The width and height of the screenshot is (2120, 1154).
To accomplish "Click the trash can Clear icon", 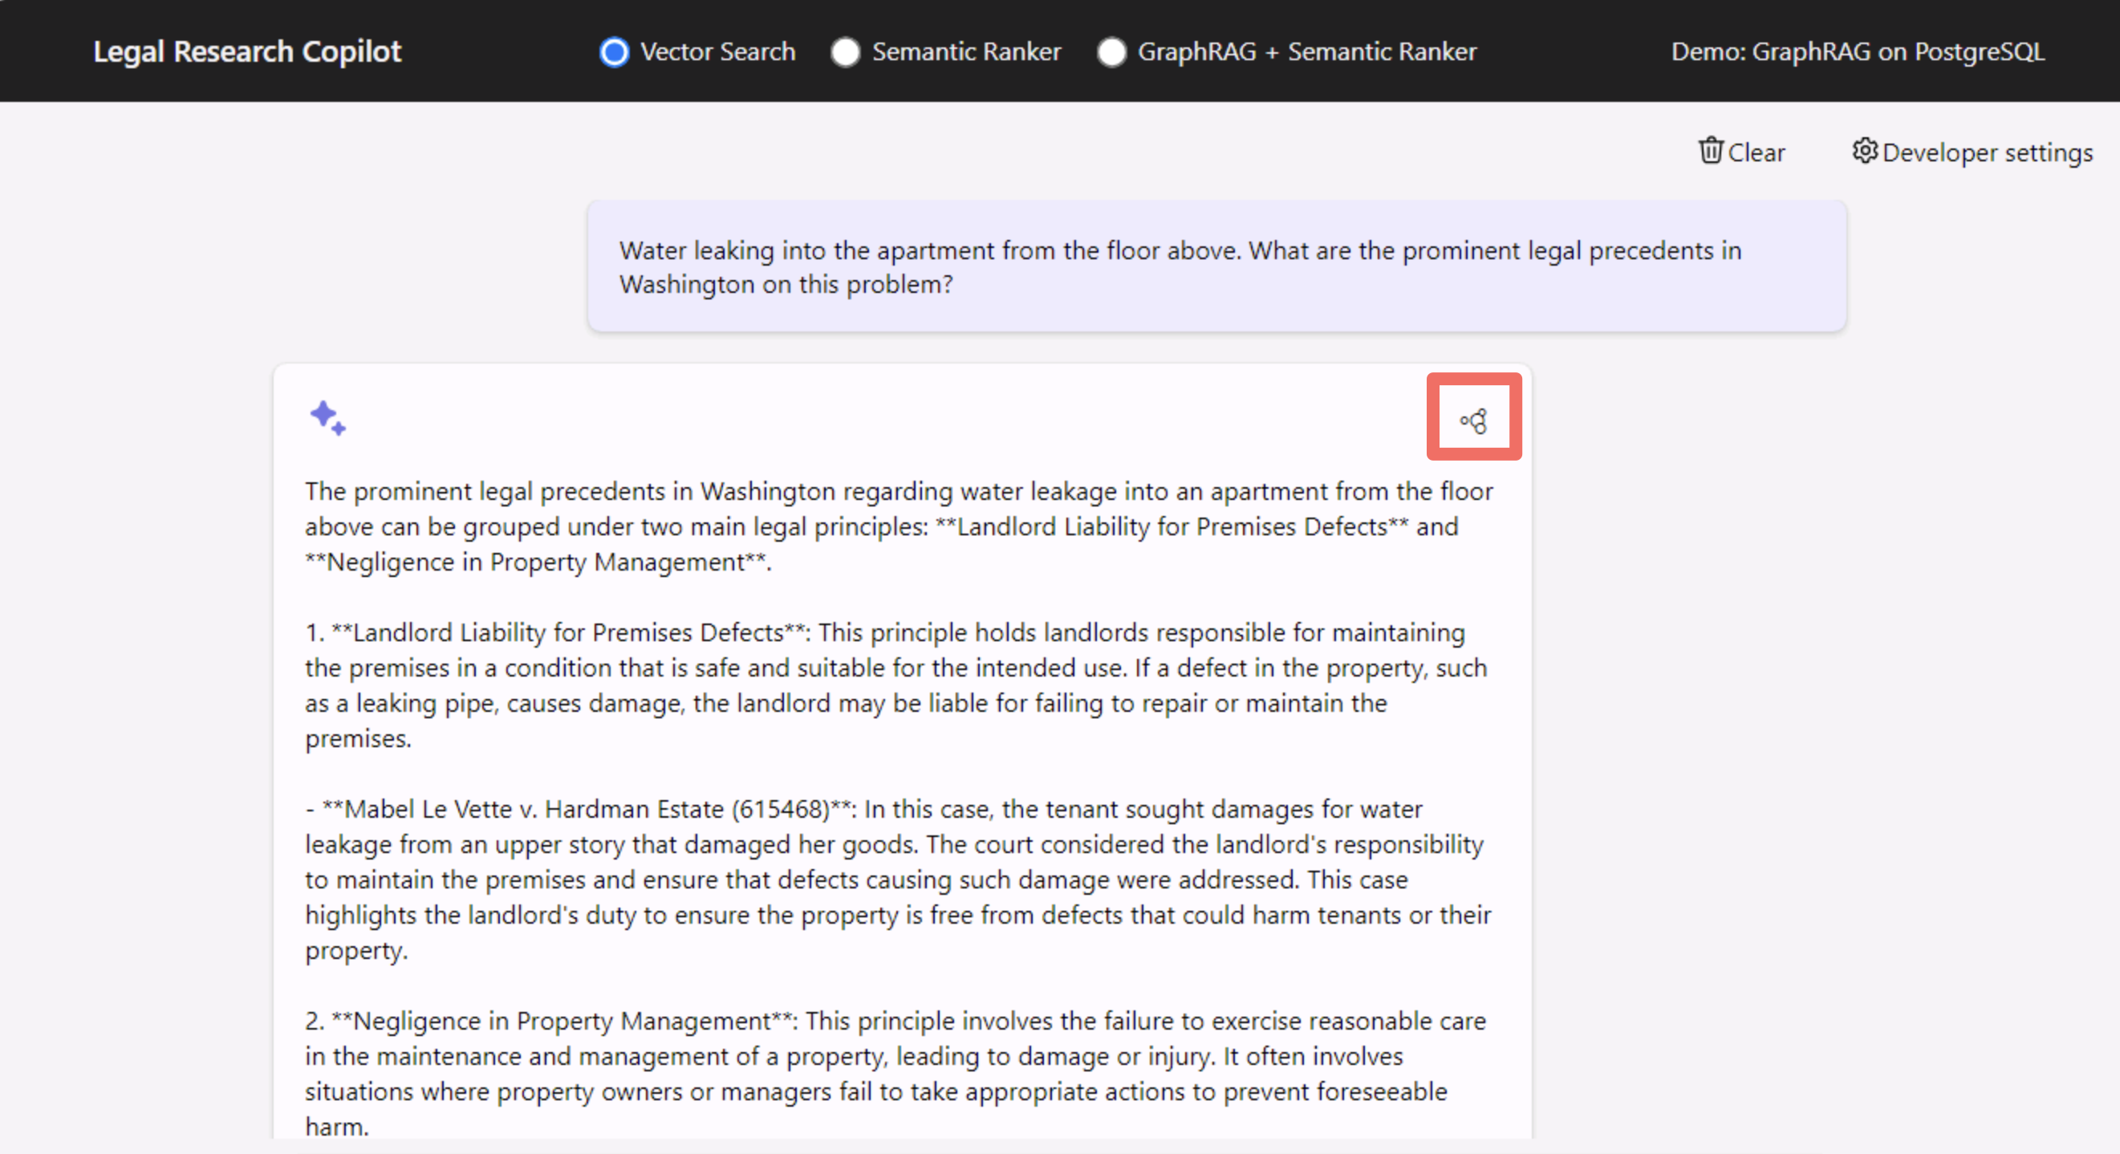I will 1710,151.
